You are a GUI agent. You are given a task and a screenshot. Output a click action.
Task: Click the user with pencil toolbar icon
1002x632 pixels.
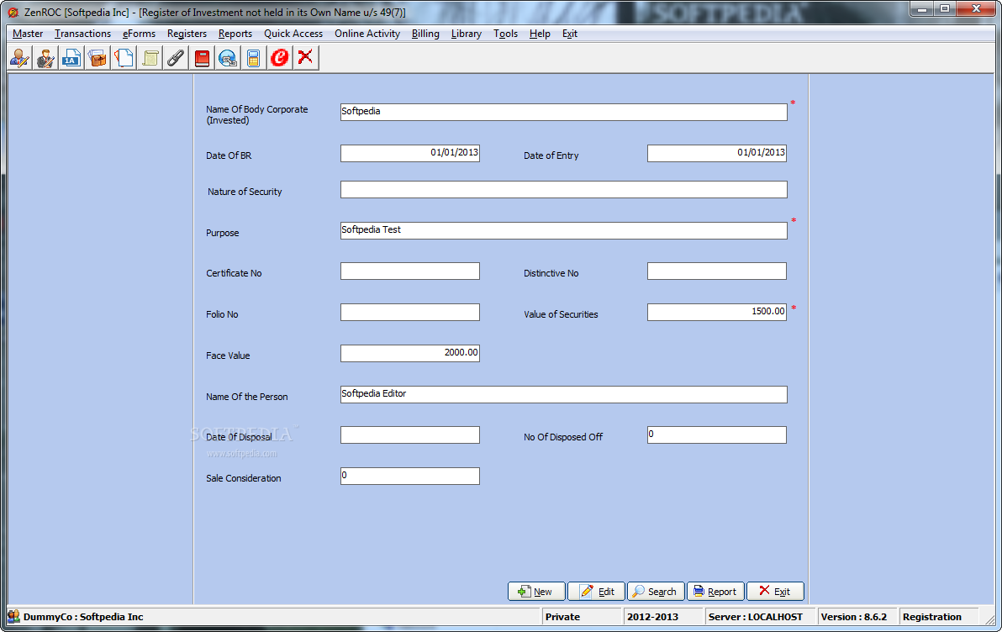click(x=20, y=58)
